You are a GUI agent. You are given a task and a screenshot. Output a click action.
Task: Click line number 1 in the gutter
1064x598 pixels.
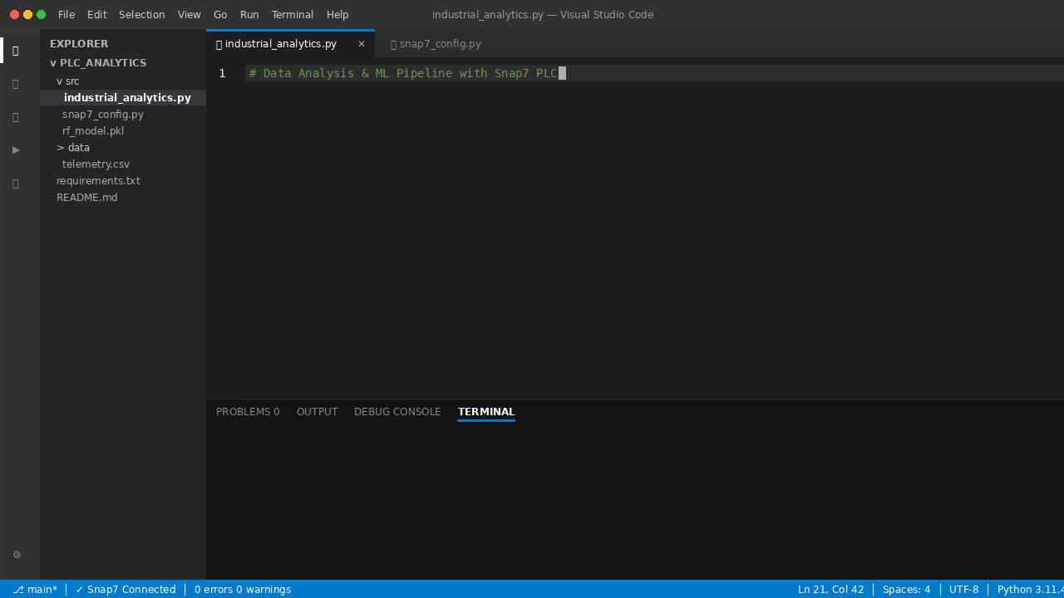point(222,73)
